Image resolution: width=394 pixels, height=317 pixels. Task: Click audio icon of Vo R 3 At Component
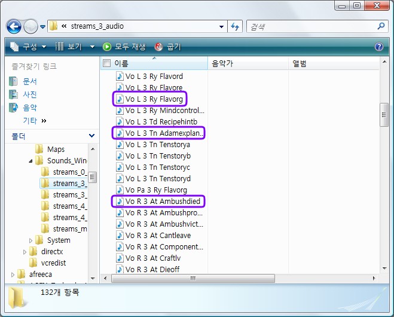tap(120, 247)
